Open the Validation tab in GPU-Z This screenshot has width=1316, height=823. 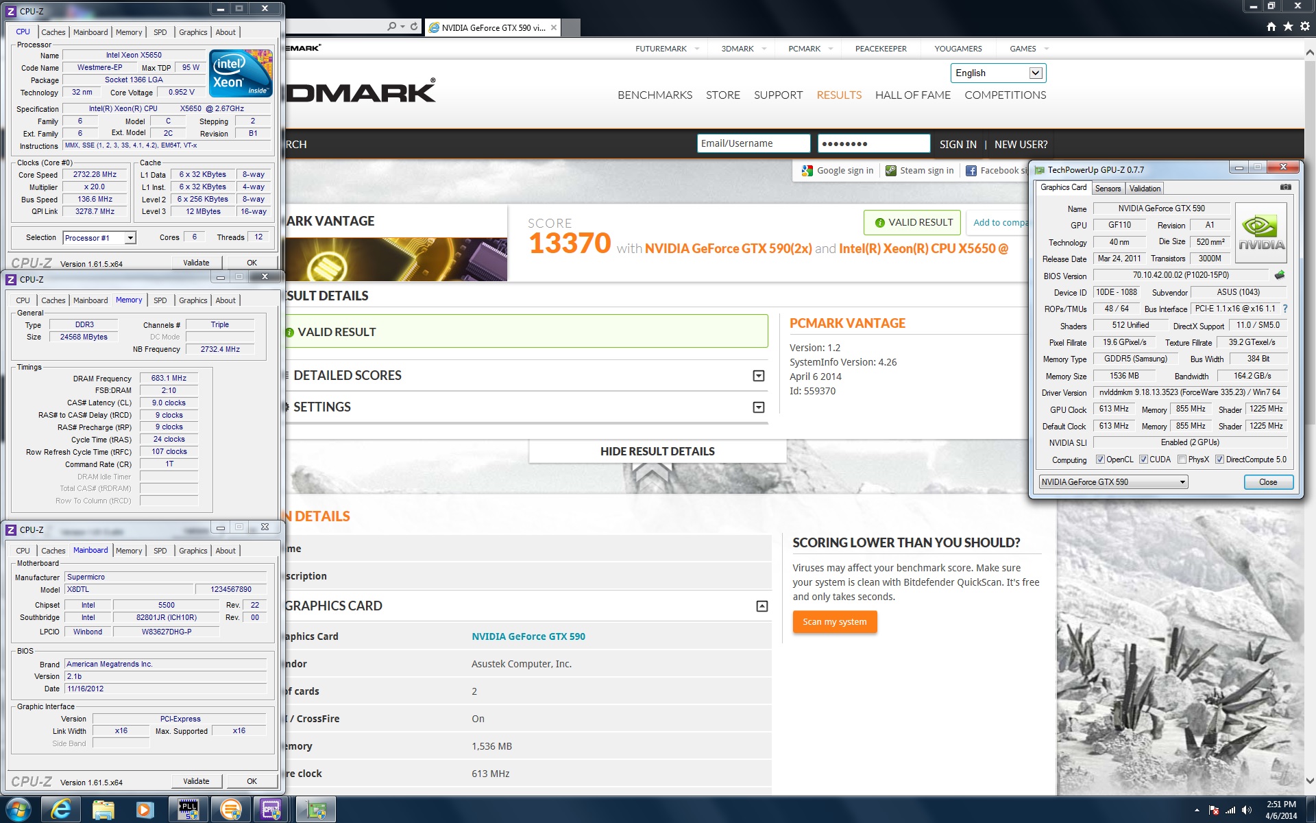(1145, 189)
